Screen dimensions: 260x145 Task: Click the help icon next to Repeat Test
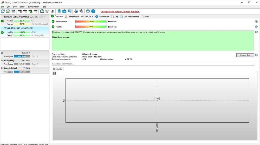[x=256, y=55]
